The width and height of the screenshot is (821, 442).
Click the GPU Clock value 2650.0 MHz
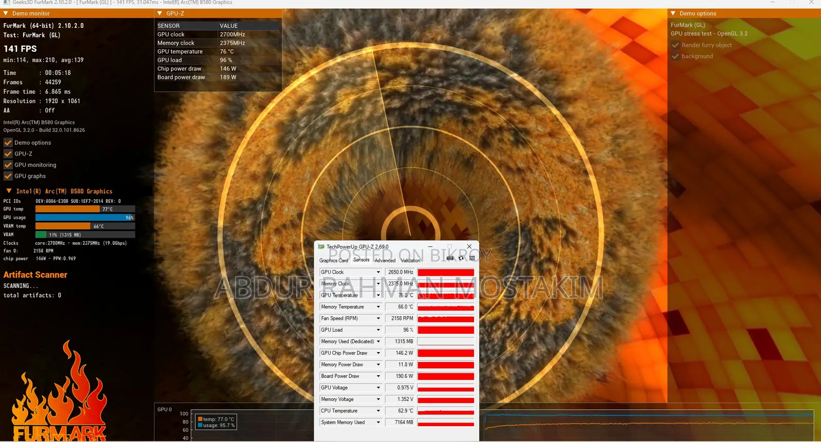pyautogui.click(x=400, y=273)
